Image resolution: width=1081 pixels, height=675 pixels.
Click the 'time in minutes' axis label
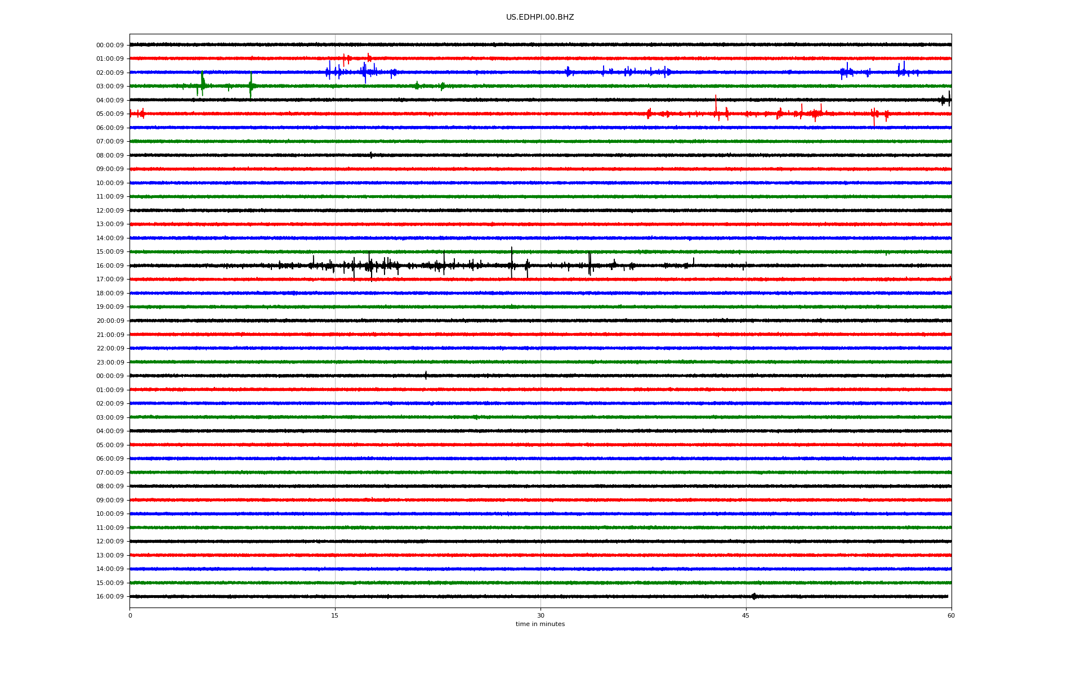pos(539,624)
